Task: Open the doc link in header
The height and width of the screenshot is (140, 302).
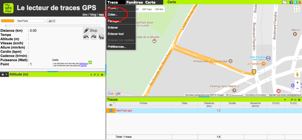Action: 85,14
